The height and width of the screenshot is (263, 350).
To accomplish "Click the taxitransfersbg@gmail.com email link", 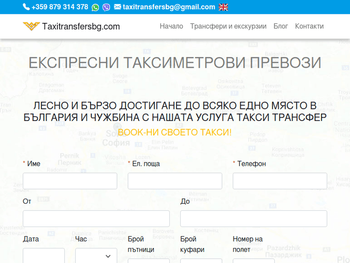I will 169,7.
